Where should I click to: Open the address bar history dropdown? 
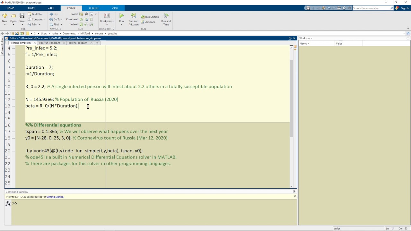click(x=404, y=33)
